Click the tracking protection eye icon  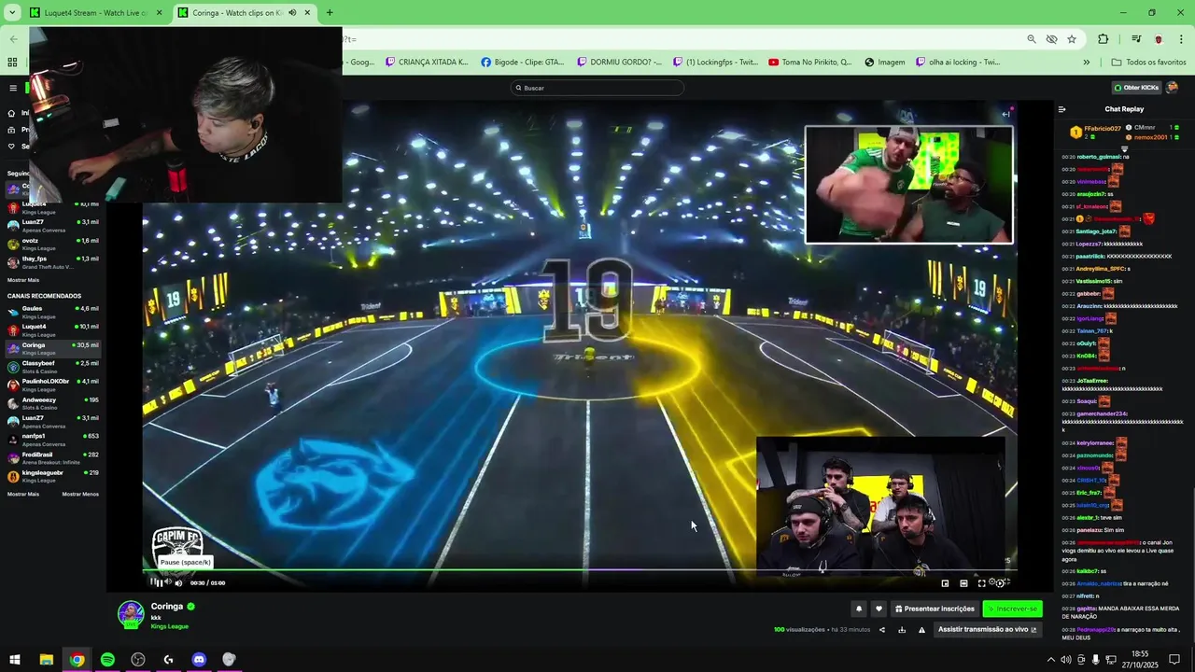1052,39
